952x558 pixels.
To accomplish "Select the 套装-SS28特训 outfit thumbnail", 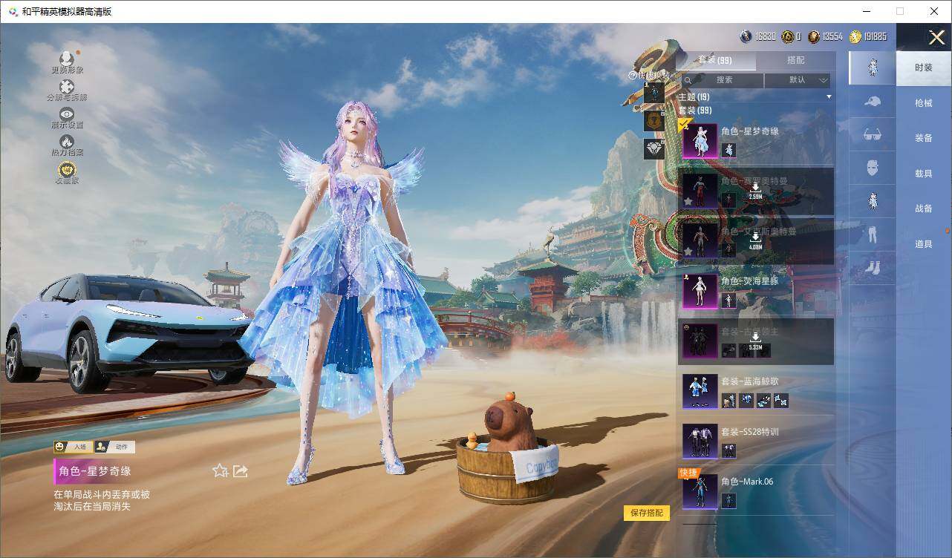I will tap(700, 441).
